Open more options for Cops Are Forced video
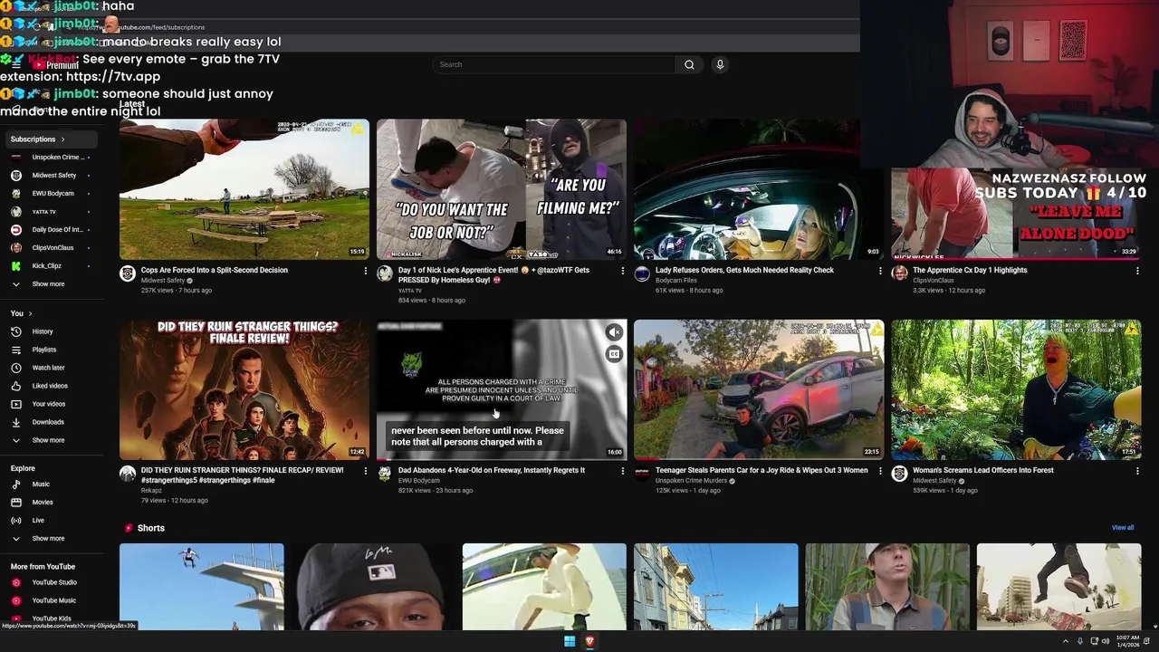The height and width of the screenshot is (652, 1159). pyautogui.click(x=366, y=271)
